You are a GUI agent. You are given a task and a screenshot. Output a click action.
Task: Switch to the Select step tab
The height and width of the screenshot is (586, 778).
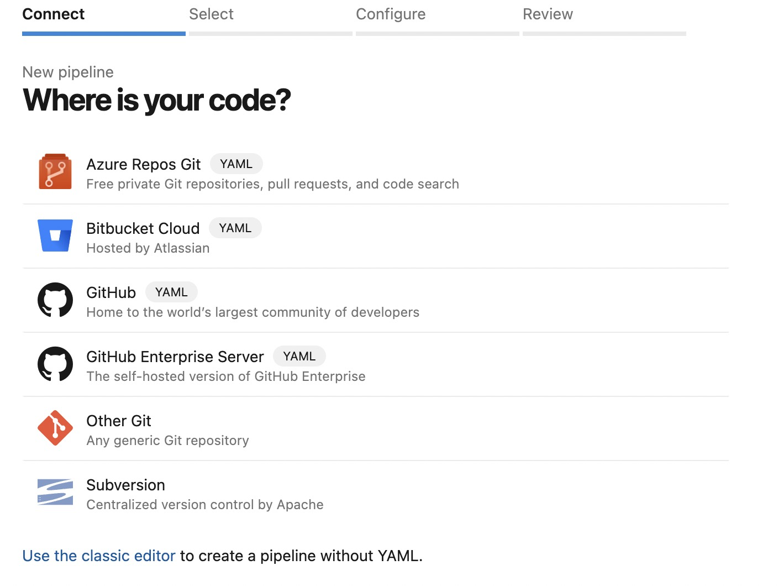(x=211, y=14)
